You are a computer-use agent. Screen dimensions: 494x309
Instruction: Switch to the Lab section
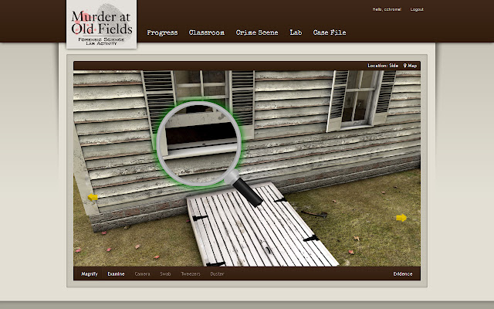pos(296,32)
